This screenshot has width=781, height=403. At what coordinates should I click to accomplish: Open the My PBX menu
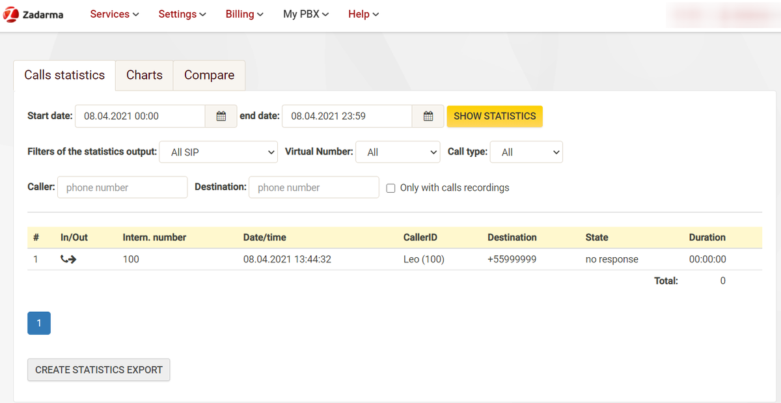[305, 14]
